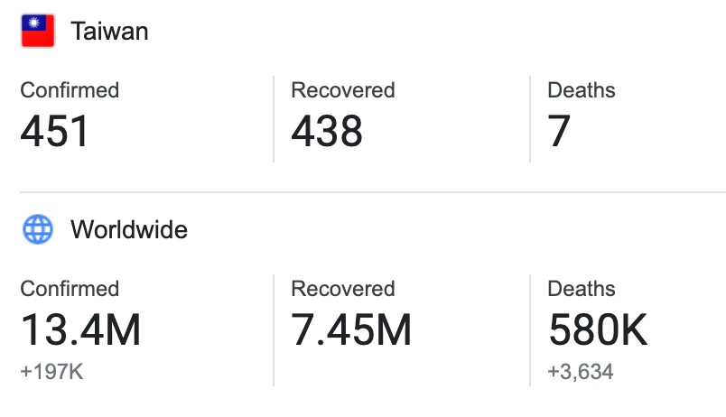Click the Taiwan flag icon
The image size is (726, 417).
38,31
